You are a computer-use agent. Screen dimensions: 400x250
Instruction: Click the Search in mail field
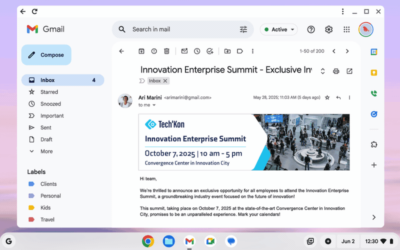[x=182, y=29]
